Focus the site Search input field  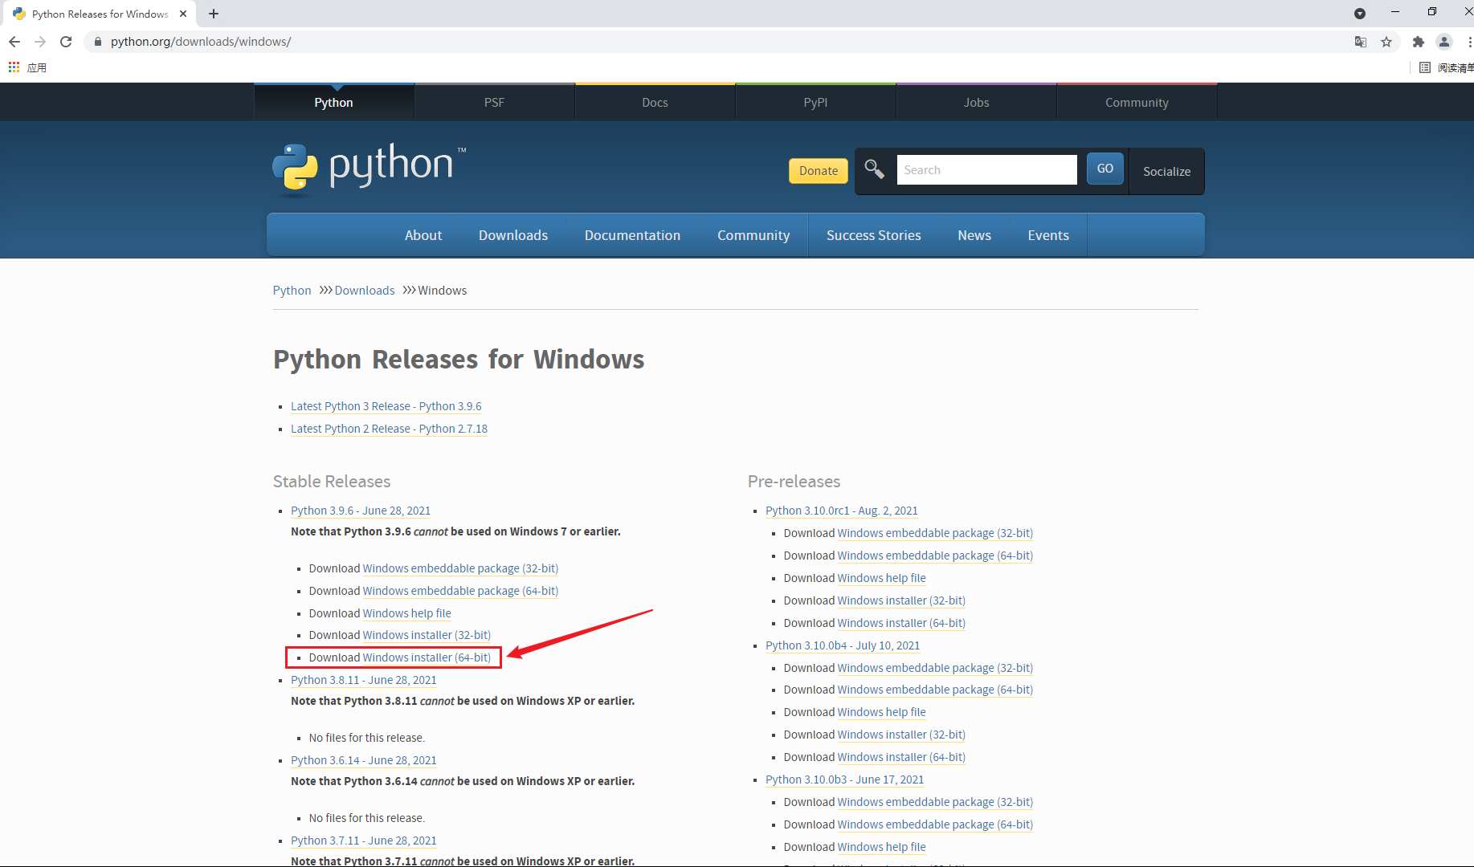986,170
